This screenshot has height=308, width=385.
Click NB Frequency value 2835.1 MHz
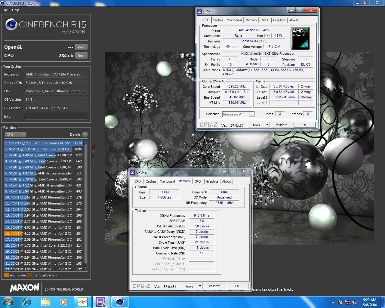(x=224, y=203)
